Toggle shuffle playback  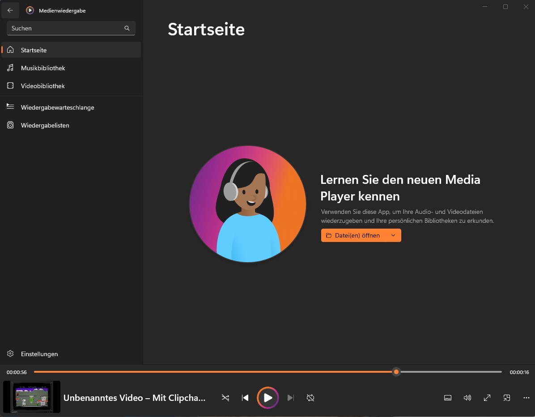point(225,398)
